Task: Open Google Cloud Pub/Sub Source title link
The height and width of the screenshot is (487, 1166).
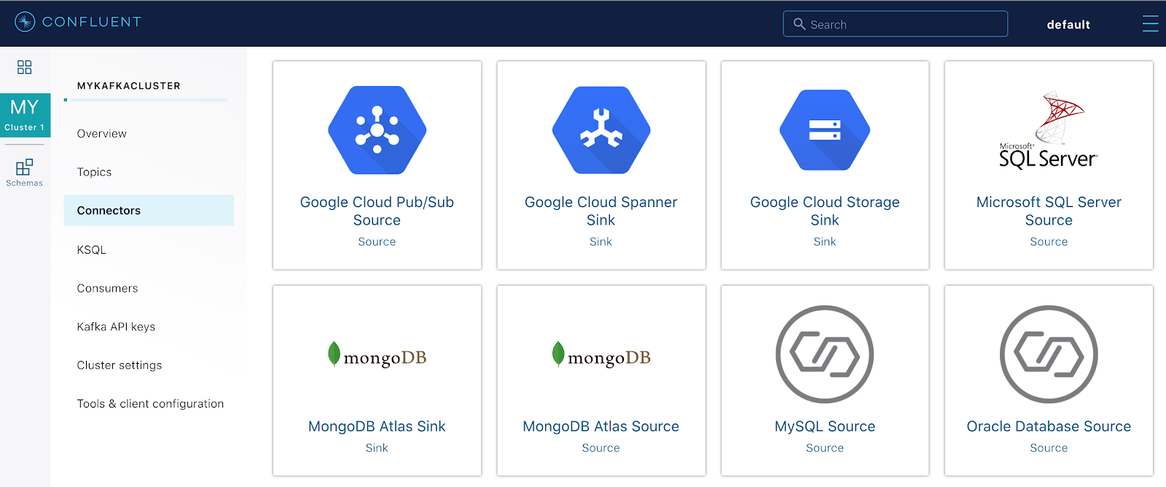Action: tap(377, 211)
